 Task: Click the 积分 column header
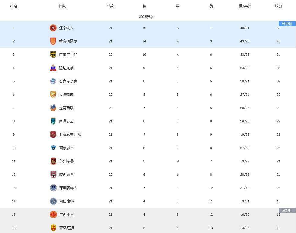click(278, 6)
